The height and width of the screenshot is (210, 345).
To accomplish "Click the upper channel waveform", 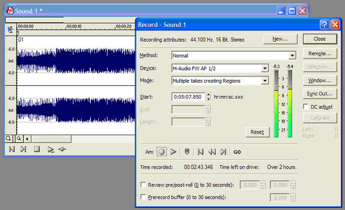I will click(x=76, y=61).
